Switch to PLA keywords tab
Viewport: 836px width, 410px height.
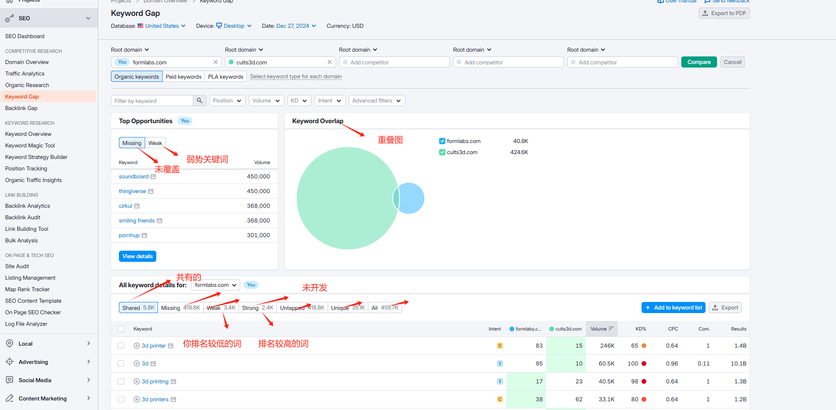[226, 77]
